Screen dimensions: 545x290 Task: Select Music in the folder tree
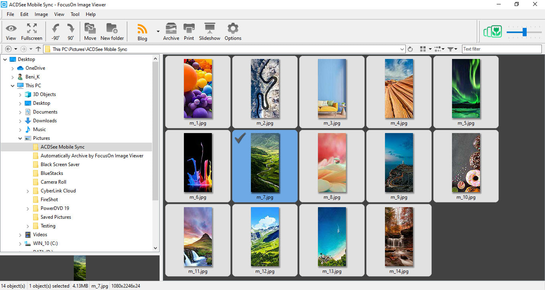click(39, 129)
